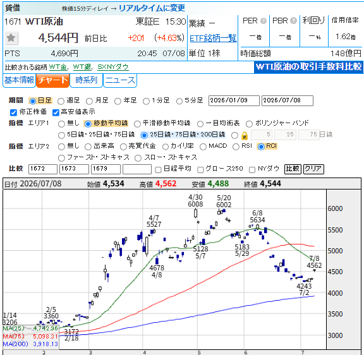Select 25日線・75日線・200日線 option
The width and height of the screenshot is (364, 355).
point(144,135)
